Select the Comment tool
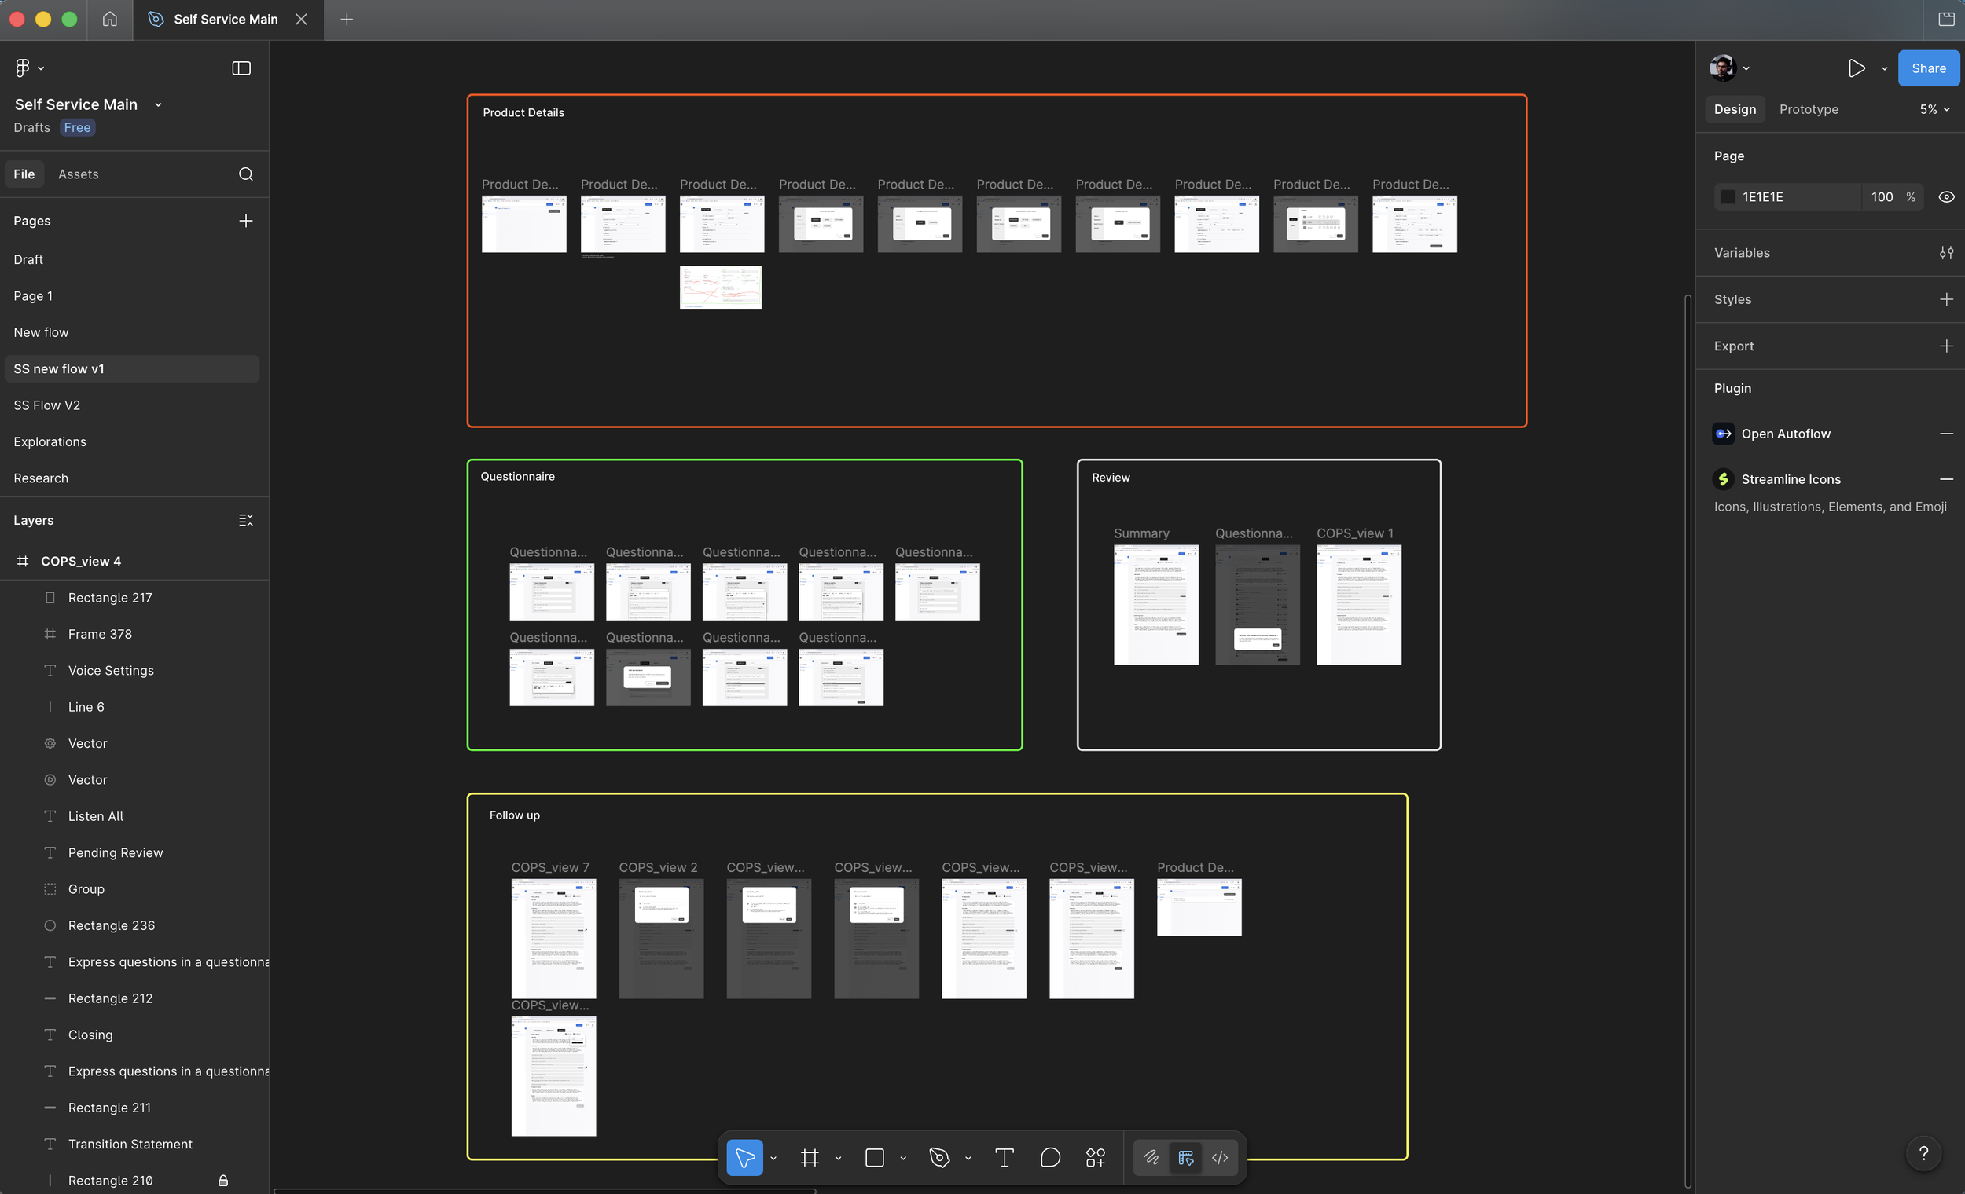 [1050, 1157]
